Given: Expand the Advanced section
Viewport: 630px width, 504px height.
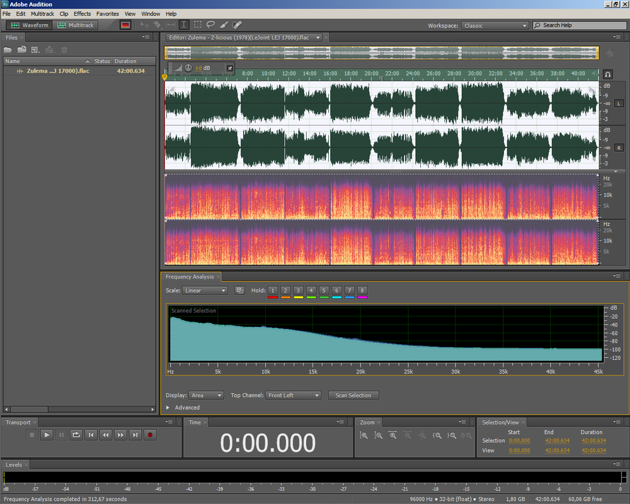Looking at the screenshot, I should 168,408.
